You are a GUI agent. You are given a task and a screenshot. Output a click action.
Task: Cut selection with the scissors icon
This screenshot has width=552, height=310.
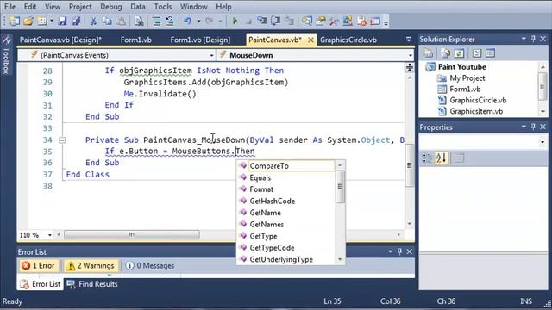tap(93, 22)
